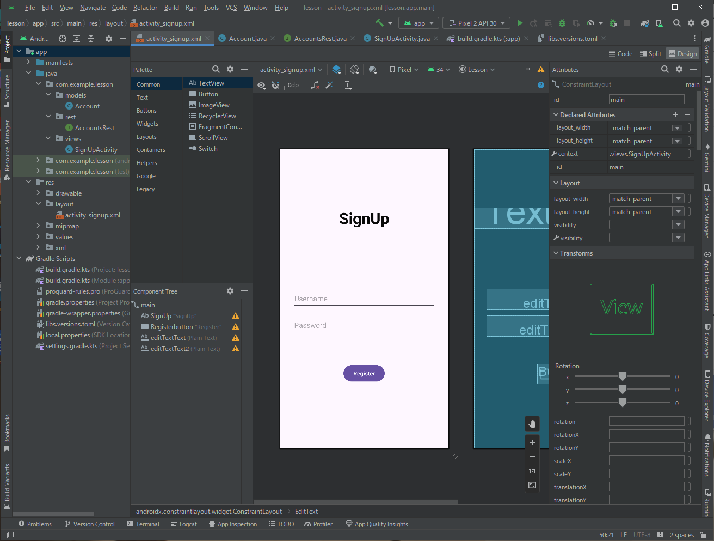The width and height of the screenshot is (714, 541).
Task: Expand the drawable folder in the project tree
Action: (38, 193)
